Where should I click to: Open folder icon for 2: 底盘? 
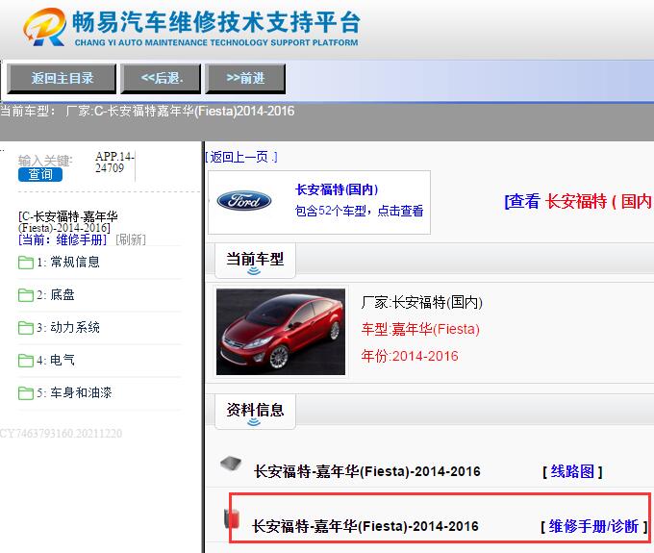[x=26, y=295]
